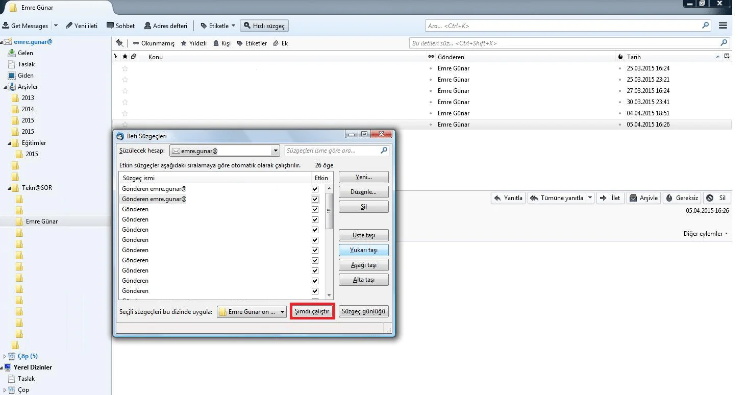747x395 pixels.
Task: Star the message dated 04.04.2015 18:51
Action: click(x=125, y=113)
